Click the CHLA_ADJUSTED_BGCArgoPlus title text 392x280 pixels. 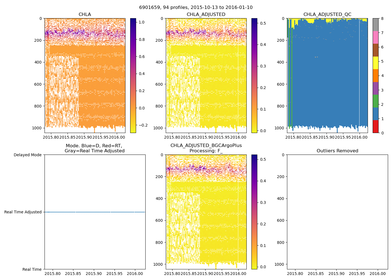[x=206, y=146]
